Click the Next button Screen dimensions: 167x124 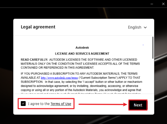coord(138,105)
